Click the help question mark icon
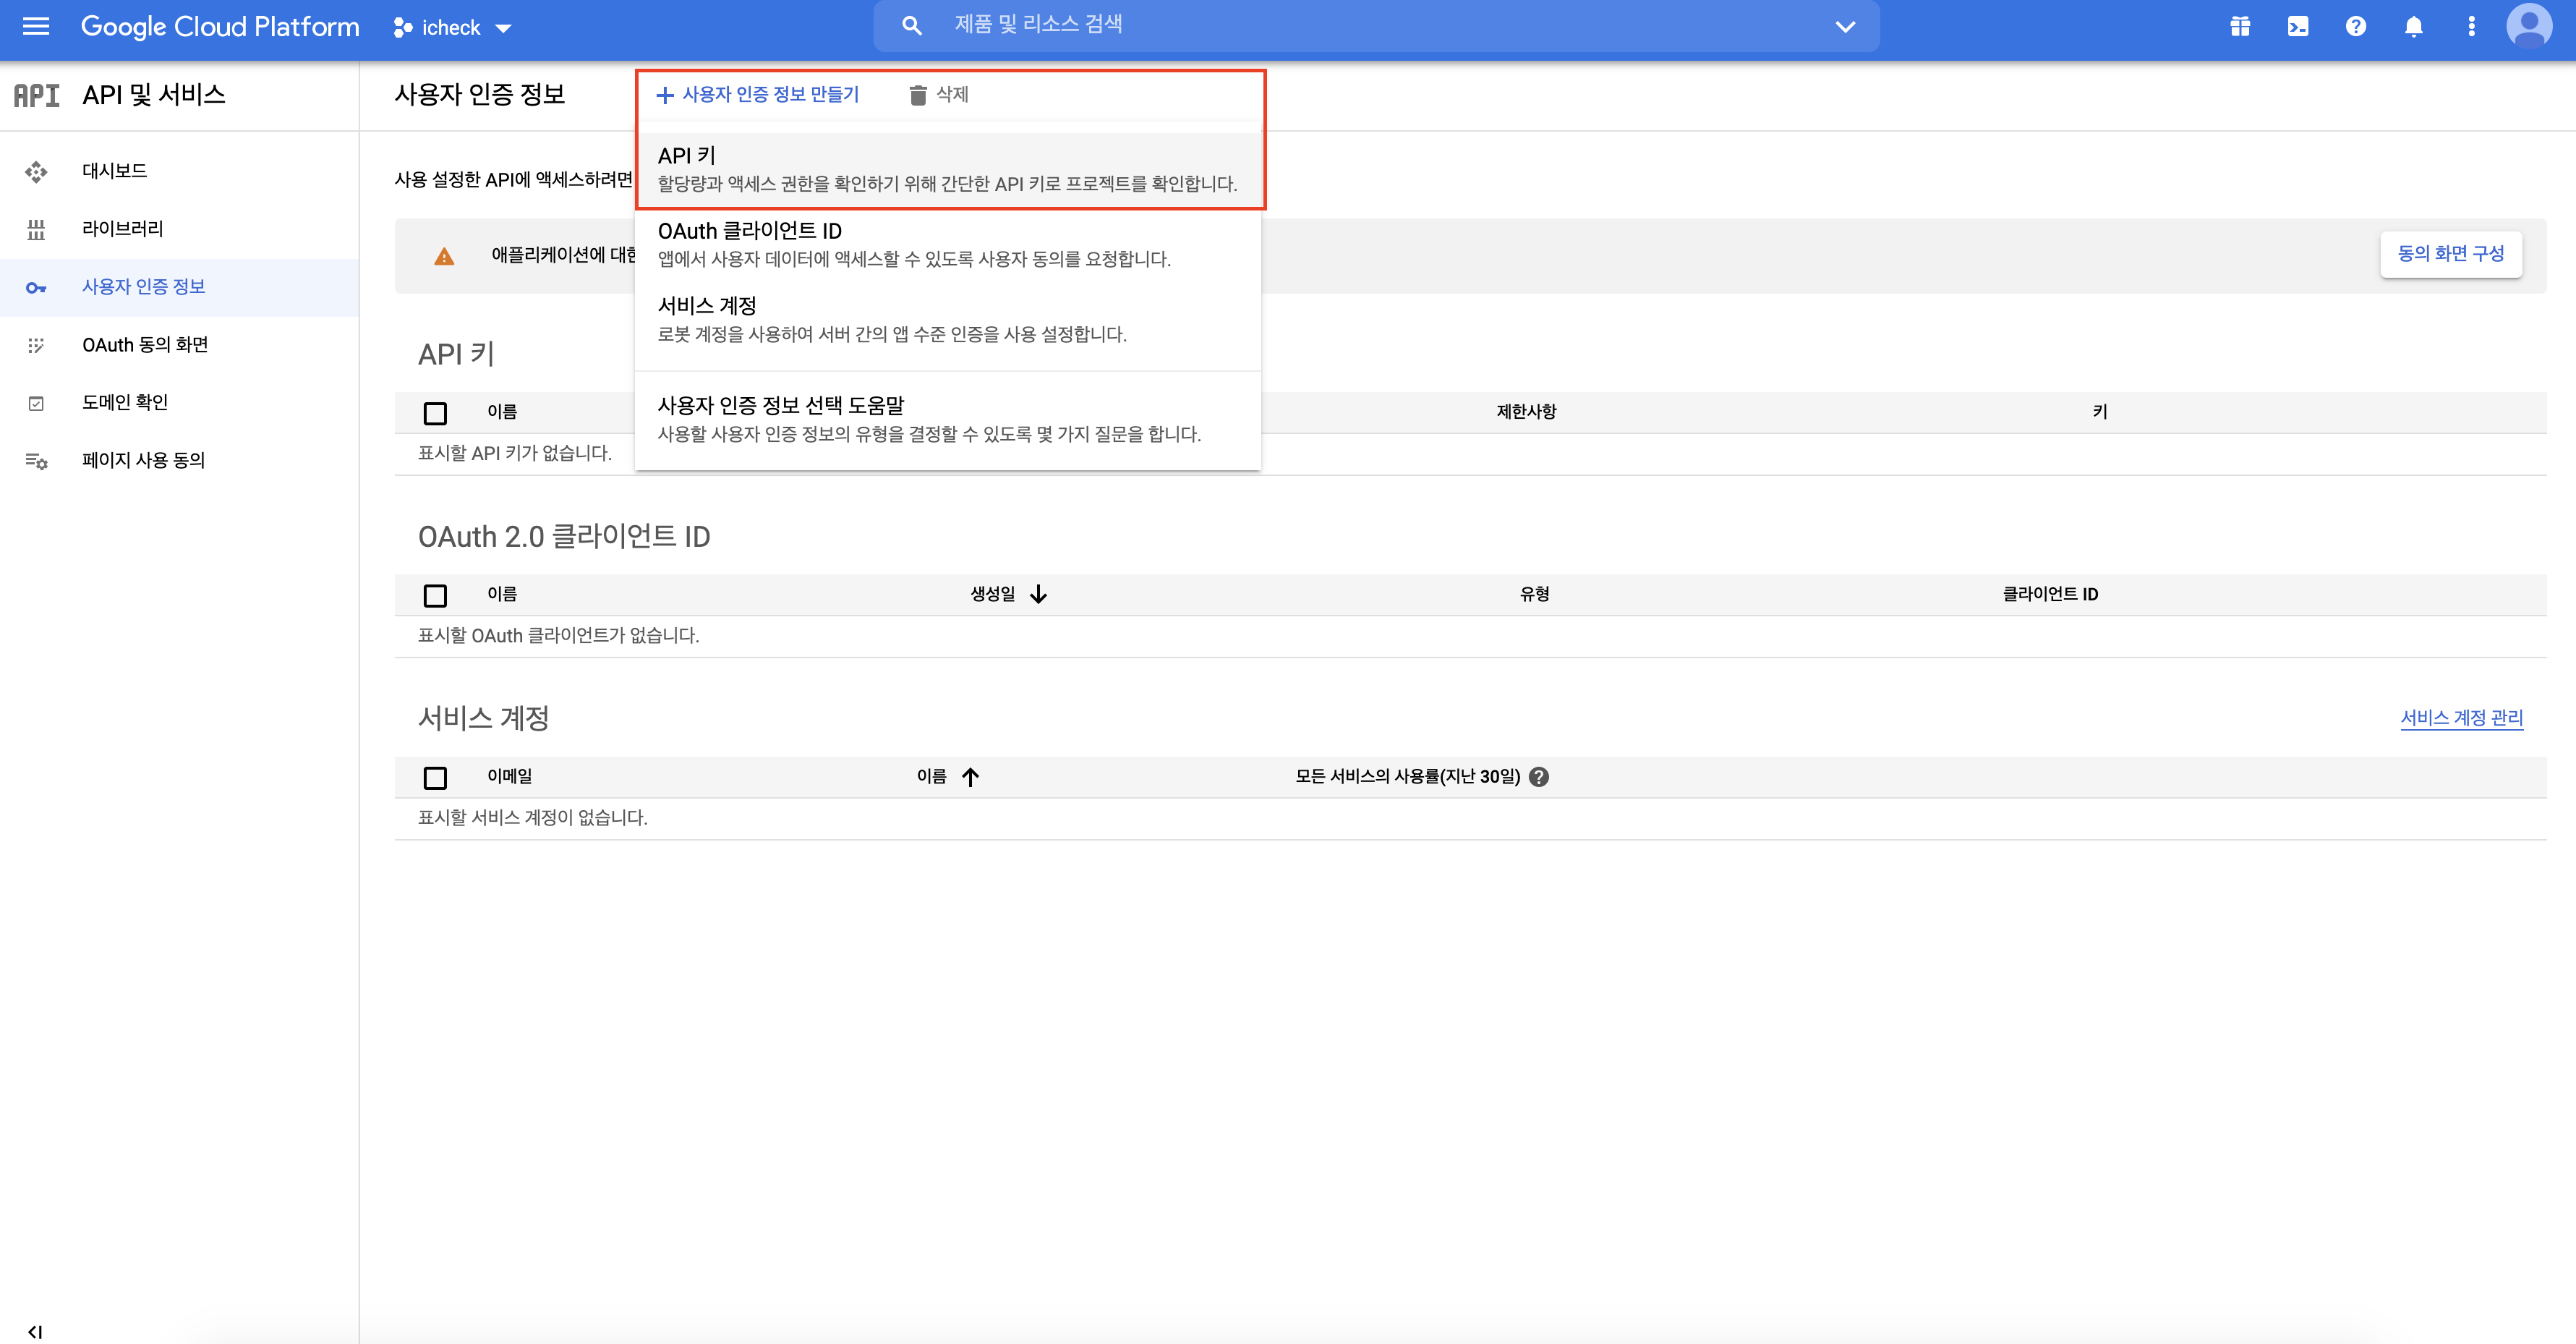Image resolution: width=2576 pixels, height=1344 pixels. pos(2356,27)
